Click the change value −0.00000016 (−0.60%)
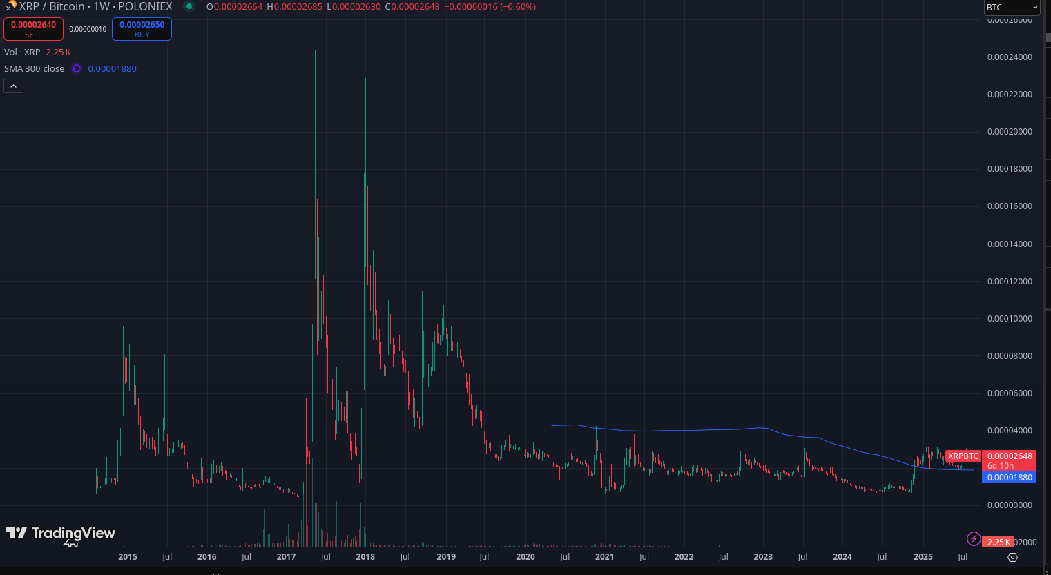 [x=490, y=6]
